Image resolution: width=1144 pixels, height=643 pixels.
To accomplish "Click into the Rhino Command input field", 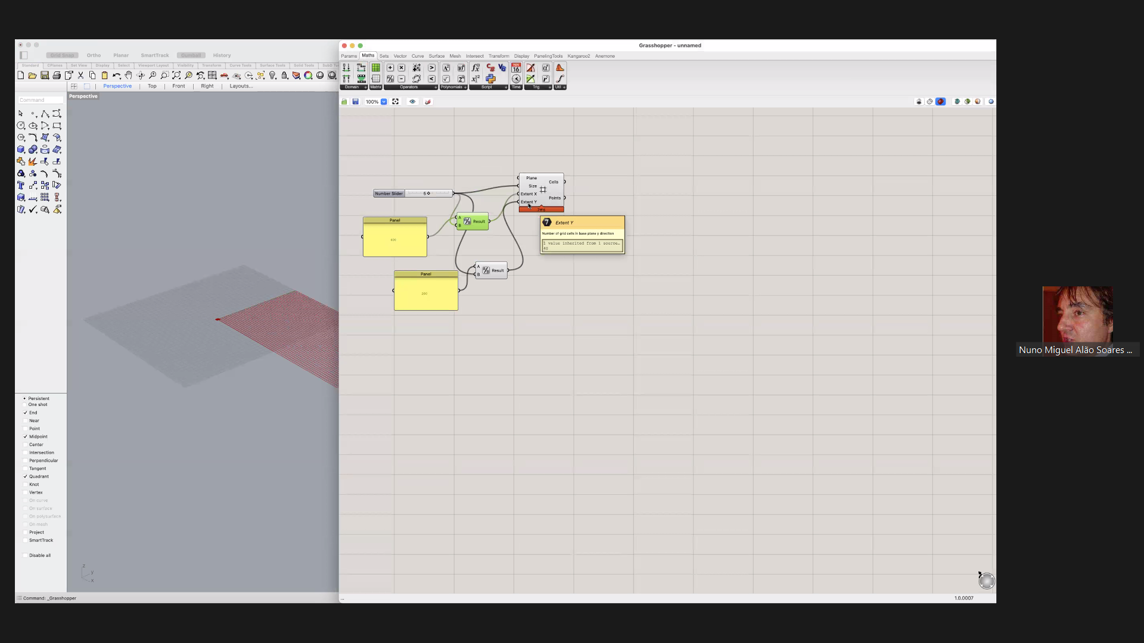I will tap(41, 100).
